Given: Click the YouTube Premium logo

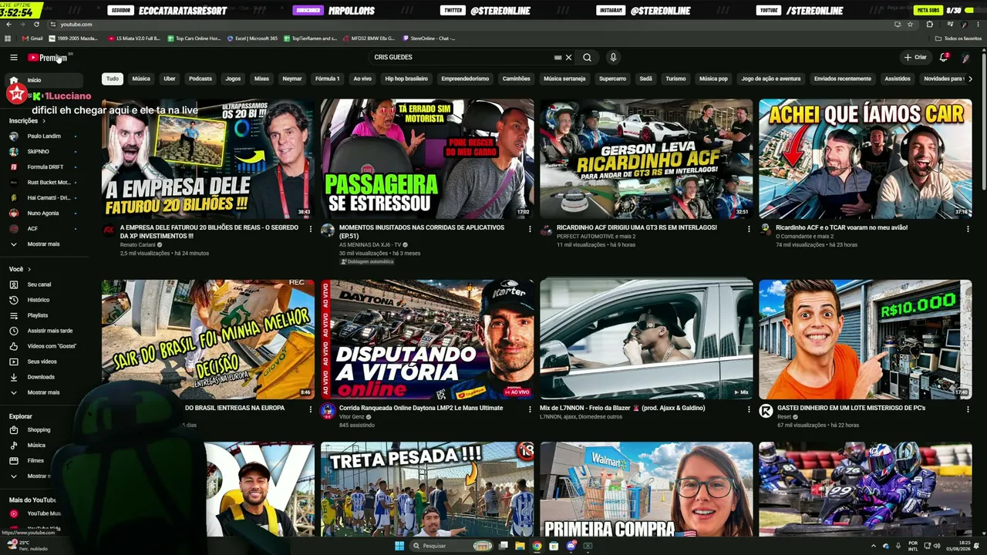Looking at the screenshot, I should coord(48,58).
